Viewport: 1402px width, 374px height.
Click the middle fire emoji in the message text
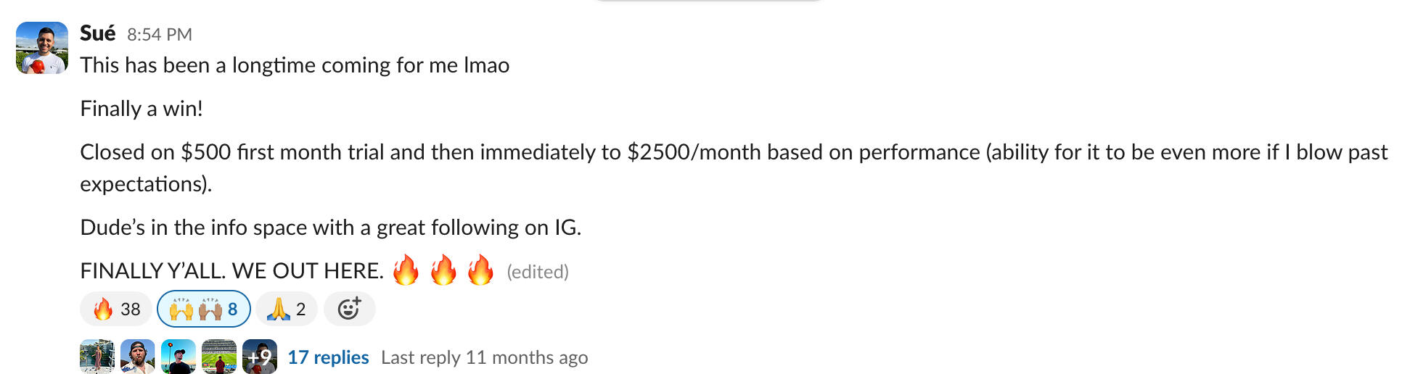(x=443, y=270)
